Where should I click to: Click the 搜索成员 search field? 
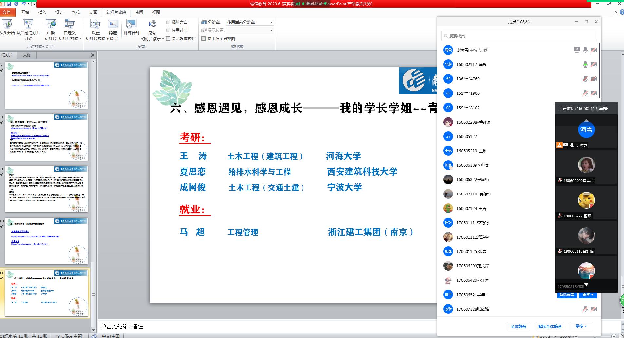click(519, 36)
